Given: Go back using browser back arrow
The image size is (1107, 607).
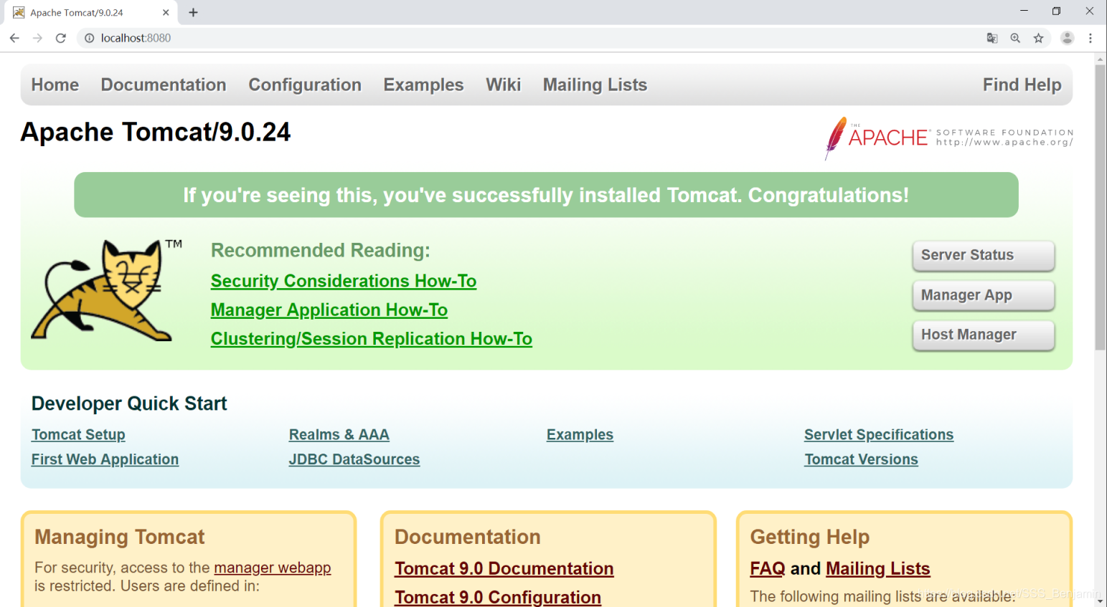Looking at the screenshot, I should click(14, 38).
